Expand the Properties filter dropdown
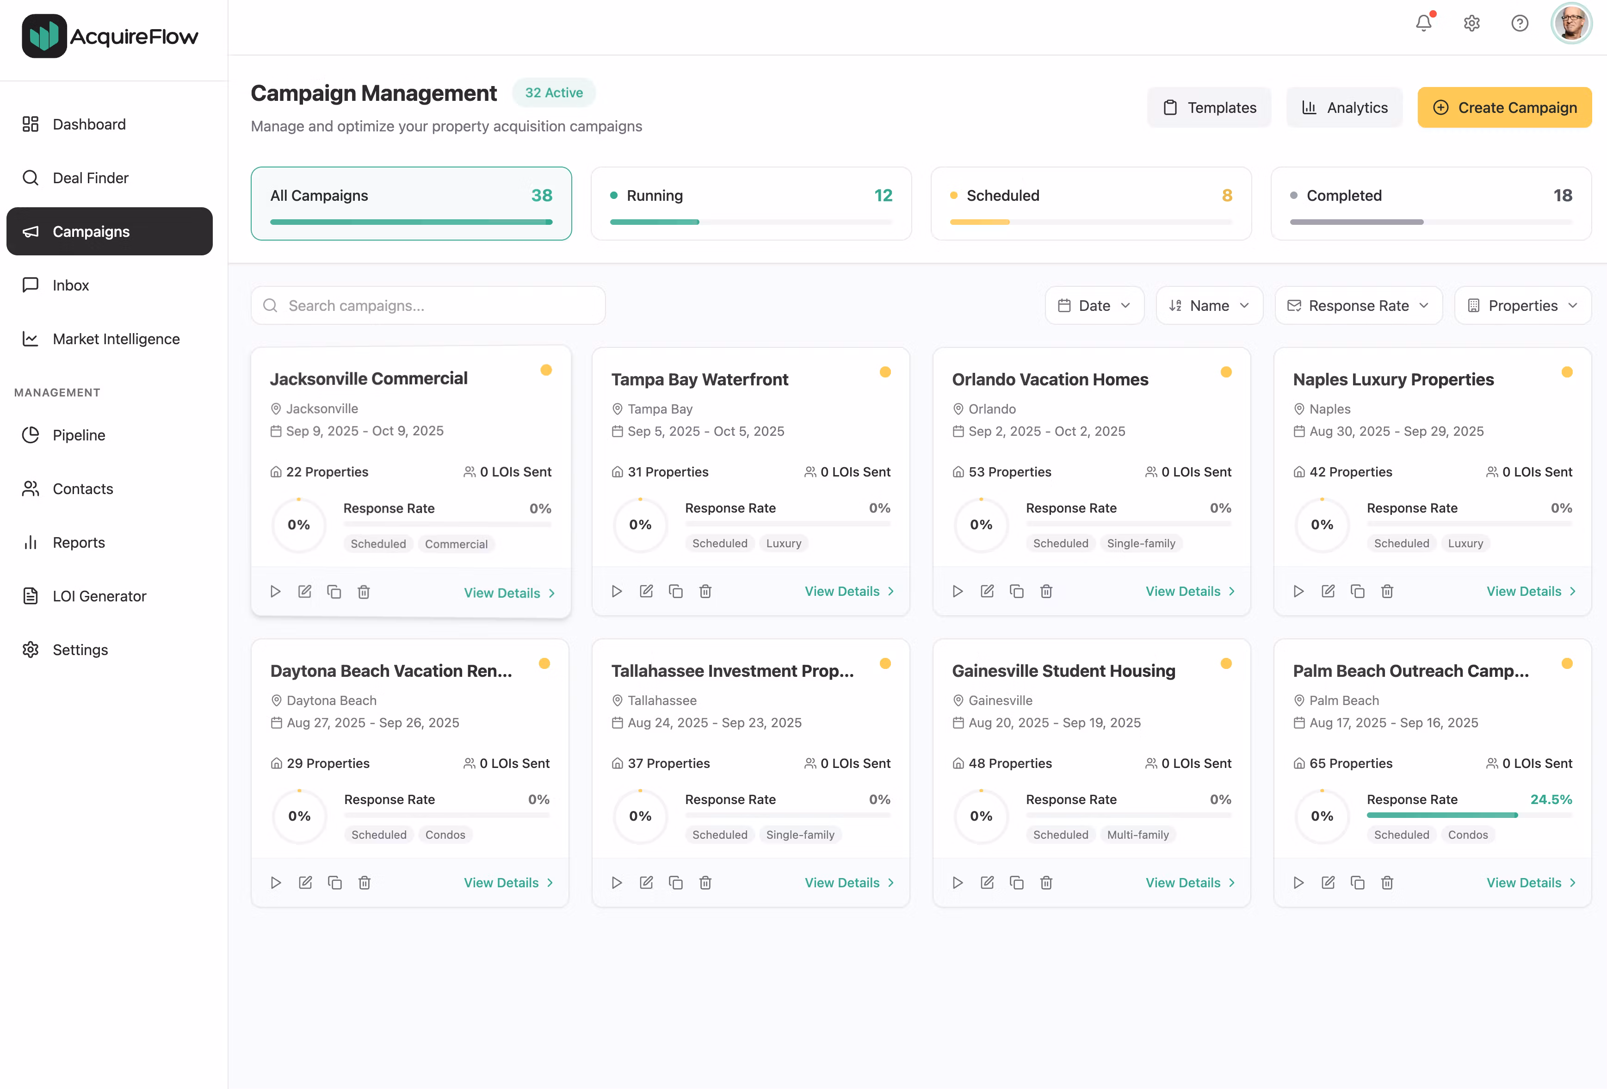This screenshot has width=1607, height=1089. pyautogui.click(x=1522, y=306)
